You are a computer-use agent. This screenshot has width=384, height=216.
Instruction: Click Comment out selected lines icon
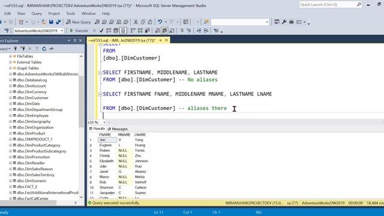coord(182,31)
